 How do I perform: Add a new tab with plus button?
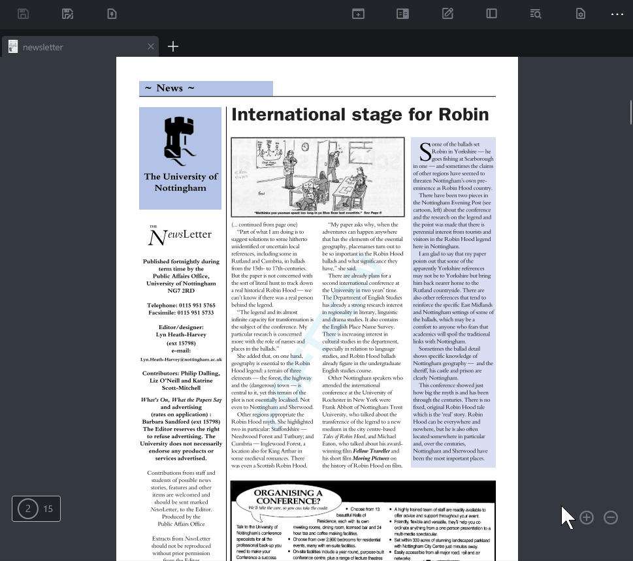coord(173,46)
